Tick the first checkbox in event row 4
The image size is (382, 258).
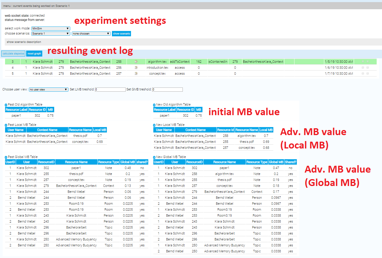(x=363, y=68)
